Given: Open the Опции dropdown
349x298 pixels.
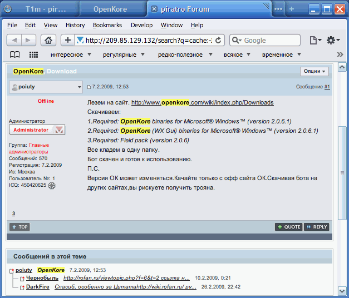Looking at the screenshot, I should [x=314, y=71].
